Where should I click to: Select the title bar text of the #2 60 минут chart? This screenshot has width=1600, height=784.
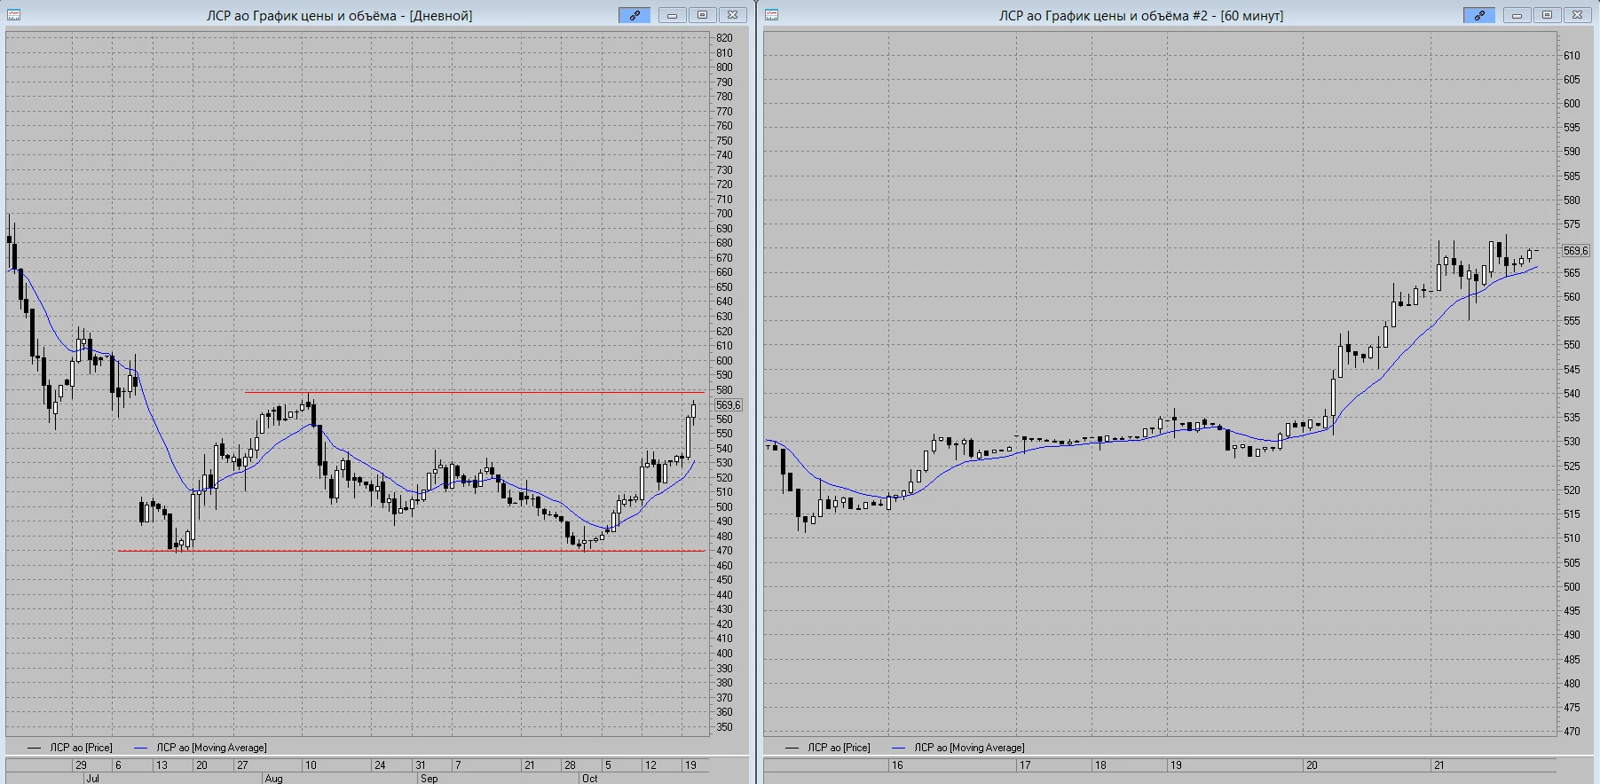click(1141, 16)
